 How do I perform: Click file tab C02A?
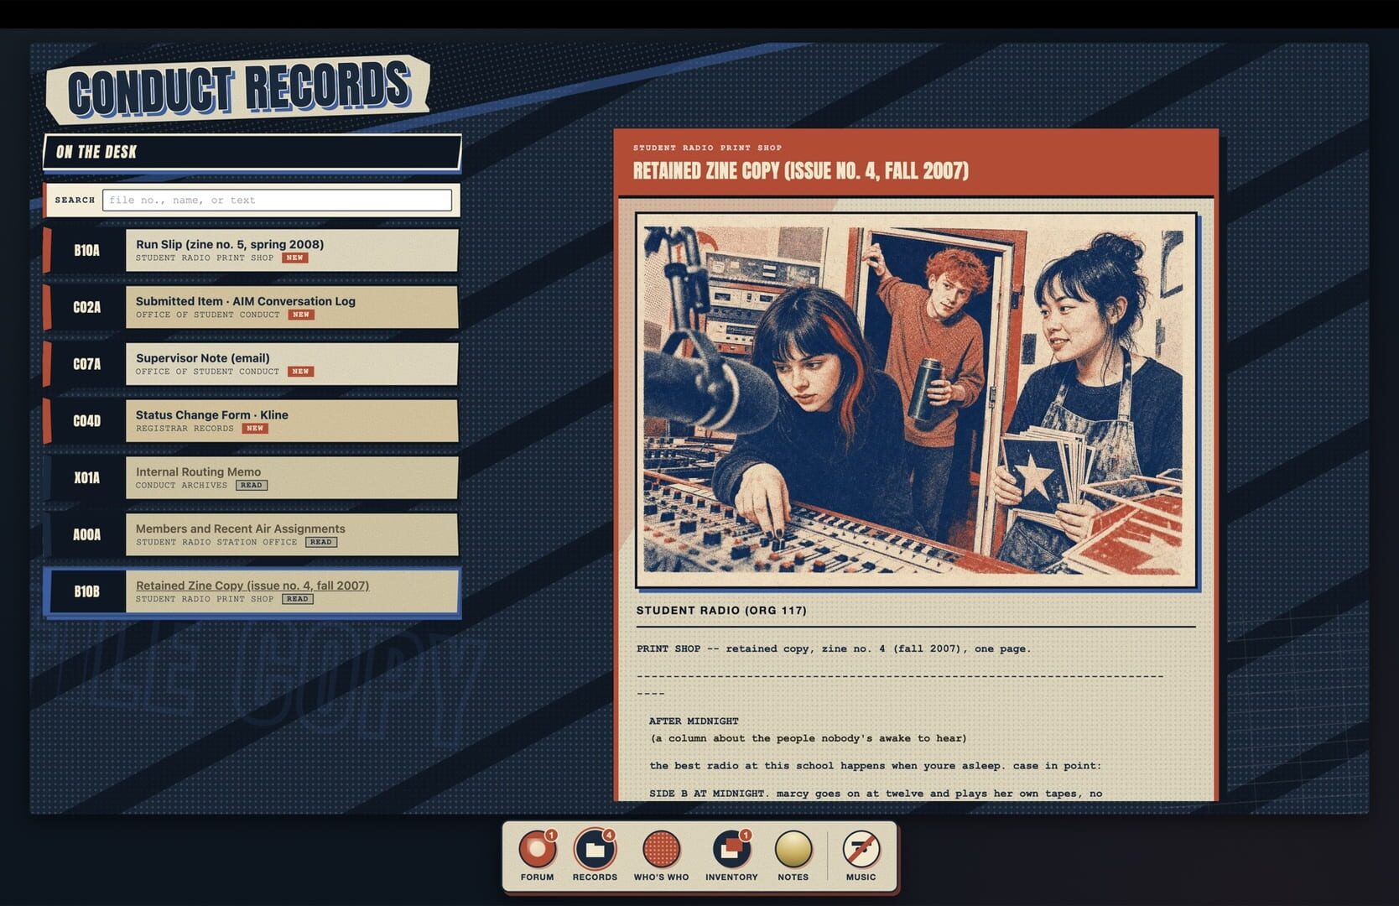[x=86, y=307]
